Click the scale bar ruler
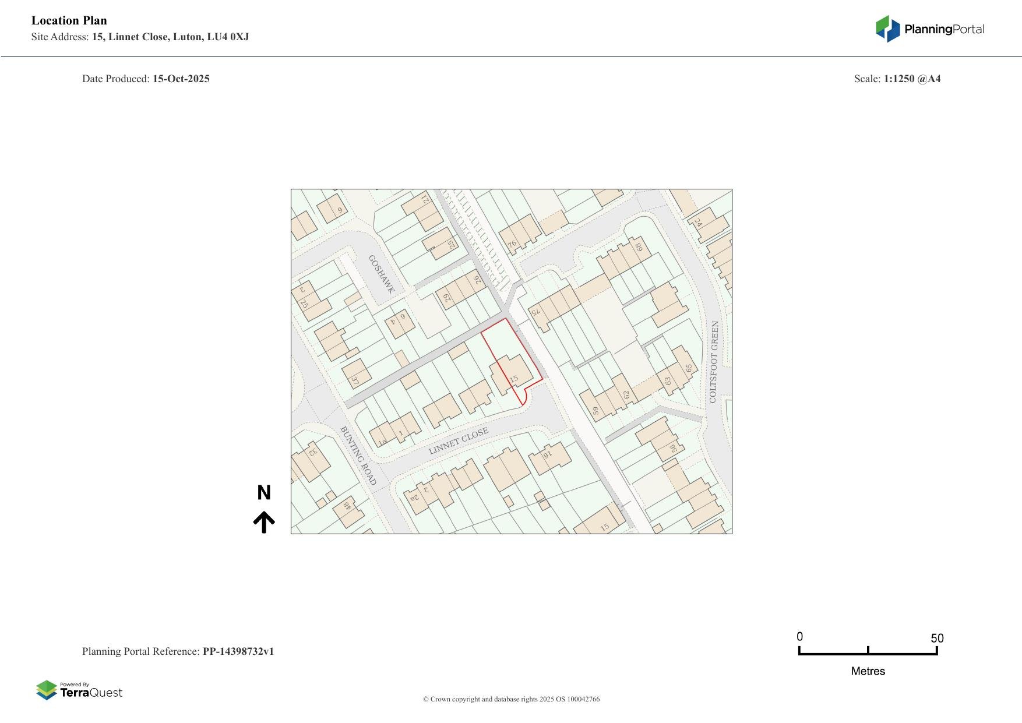 pyautogui.click(x=868, y=652)
